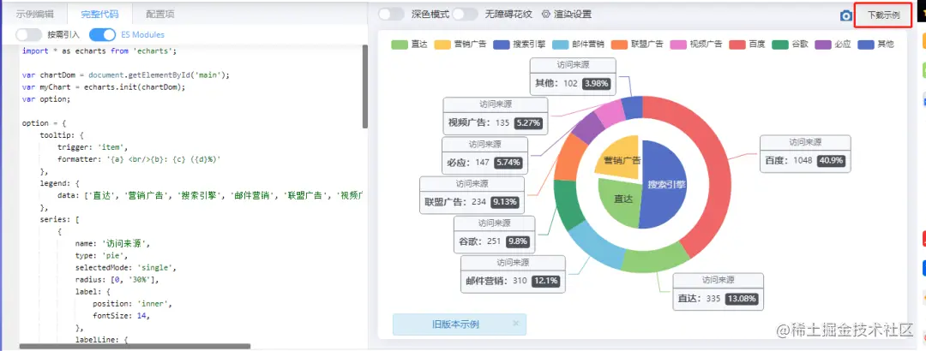Select 直达 inner pie slice
This screenshot has height=351, width=926.
click(622, 203)
